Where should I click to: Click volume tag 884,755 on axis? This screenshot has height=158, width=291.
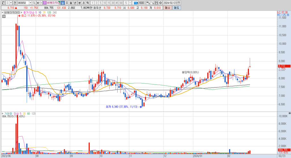click(x=284, y=150)
